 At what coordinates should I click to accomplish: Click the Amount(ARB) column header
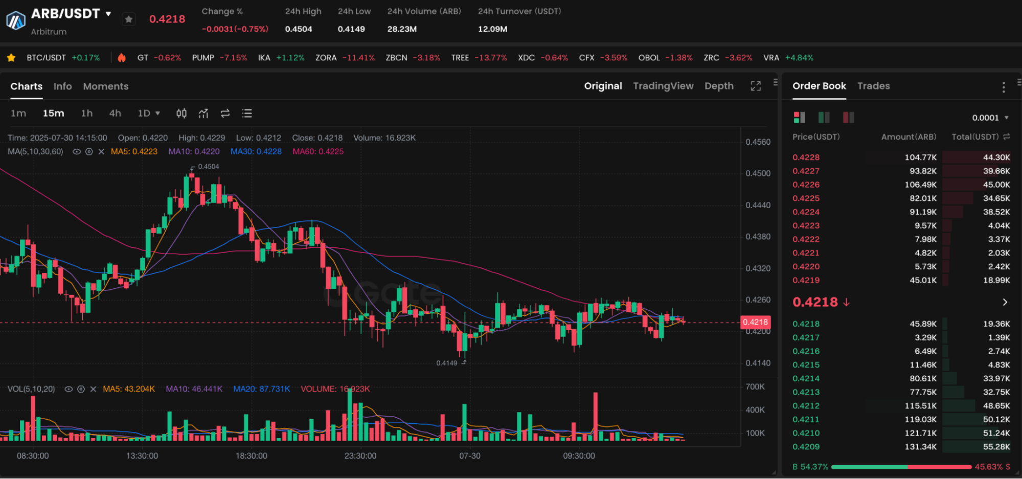pyautogui.click(x=909, y=137)
